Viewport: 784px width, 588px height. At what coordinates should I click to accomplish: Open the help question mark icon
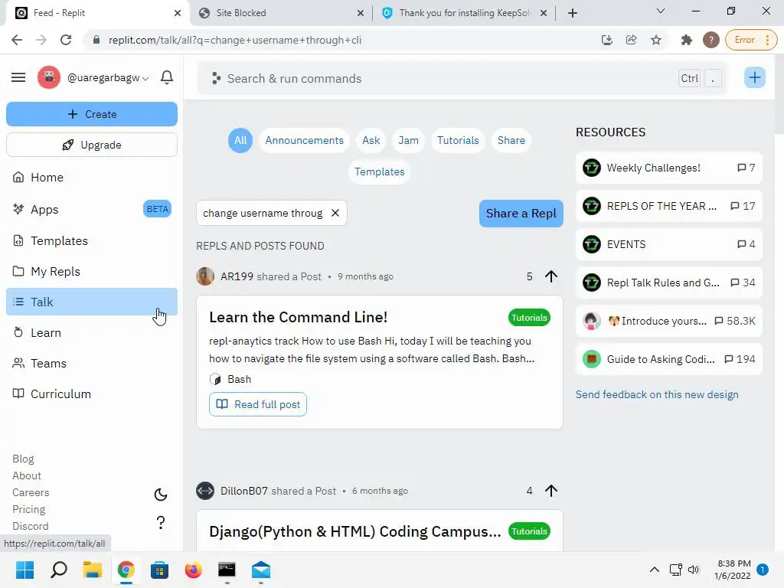161,522
